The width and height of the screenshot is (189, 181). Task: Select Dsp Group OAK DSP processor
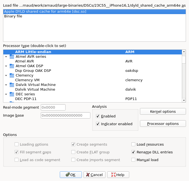click(93, 71)
